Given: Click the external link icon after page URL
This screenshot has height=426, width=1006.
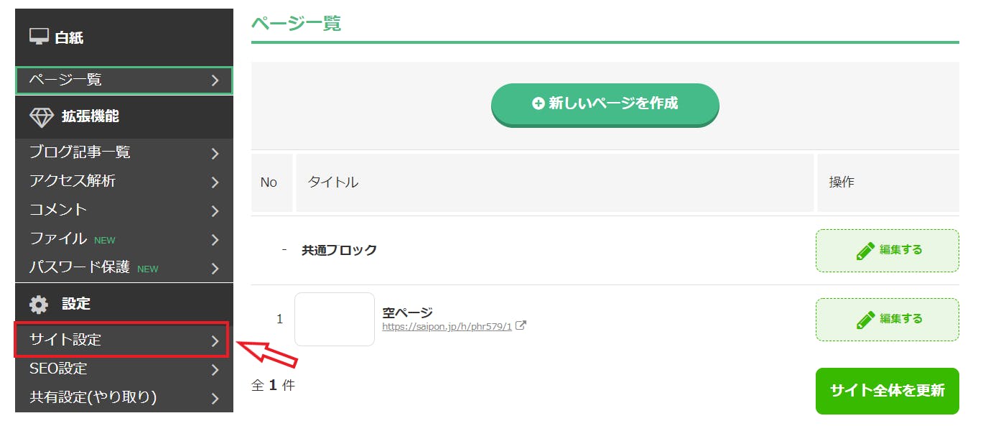Looking at the screenshot, I should tap(521, 325).
